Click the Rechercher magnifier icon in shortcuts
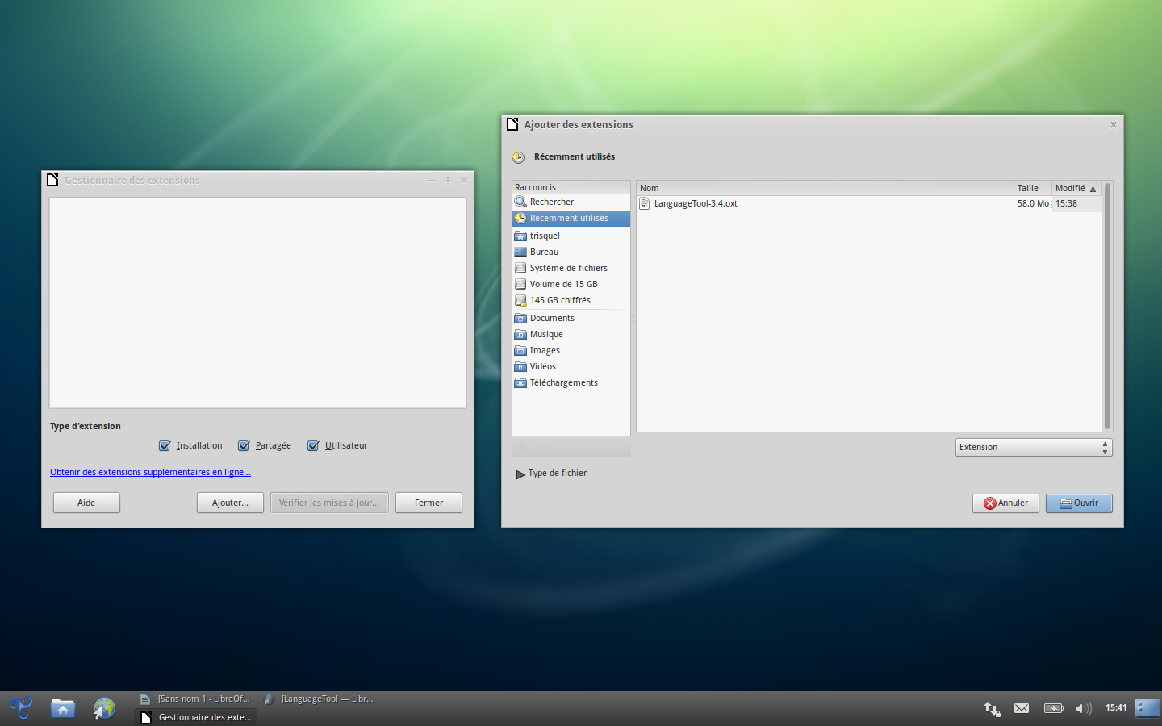This screenshot has height=726, width=1162. [520, 202]
